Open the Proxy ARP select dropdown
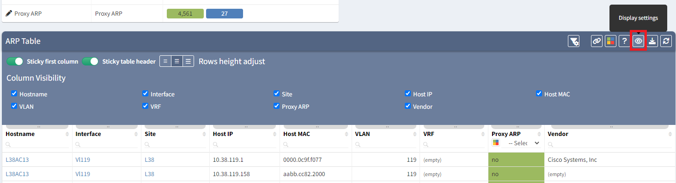Image resolution: width=676 pixels, height=183 pixels. (524, 143)
